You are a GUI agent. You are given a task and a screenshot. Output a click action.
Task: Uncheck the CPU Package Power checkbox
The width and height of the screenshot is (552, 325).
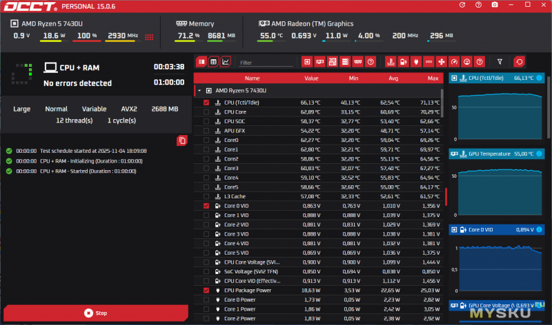206,291
